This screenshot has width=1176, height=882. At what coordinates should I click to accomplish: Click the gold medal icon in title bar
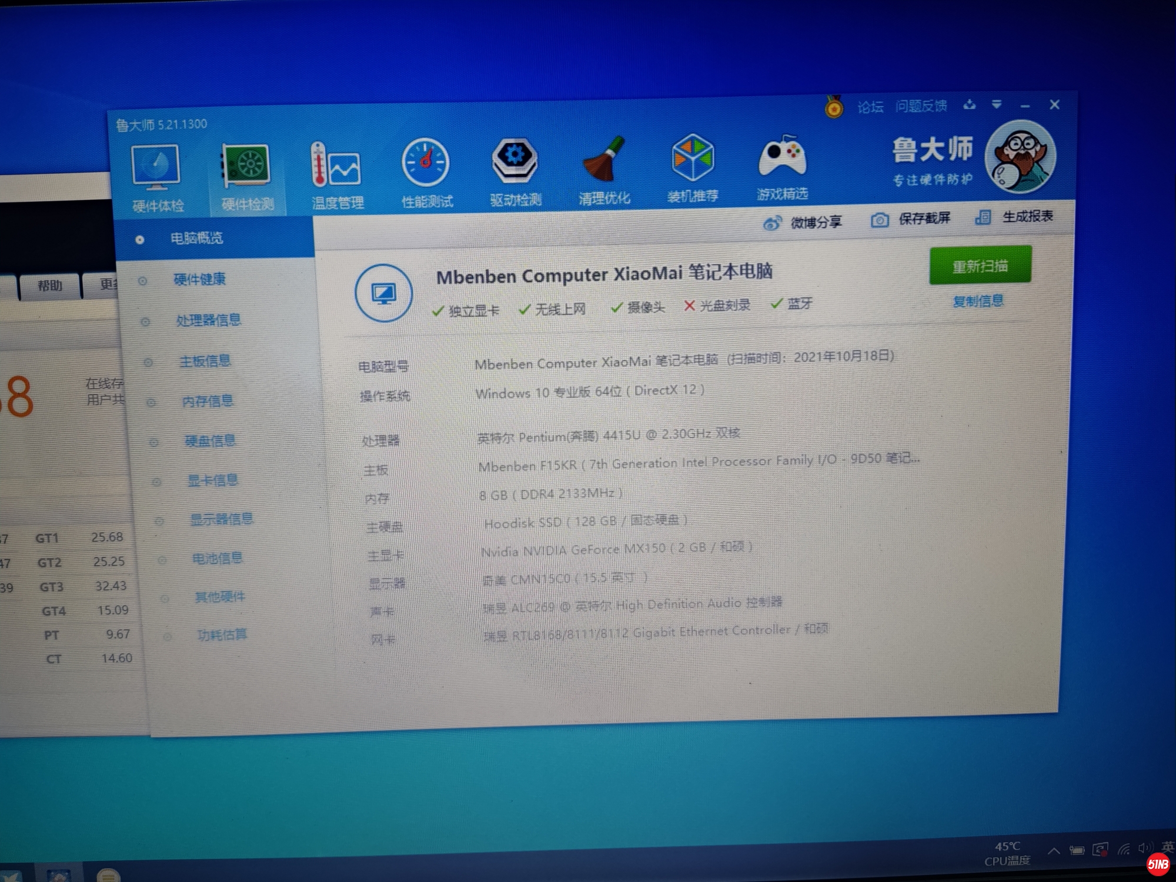pyautogui.click(x=833, y=106)
